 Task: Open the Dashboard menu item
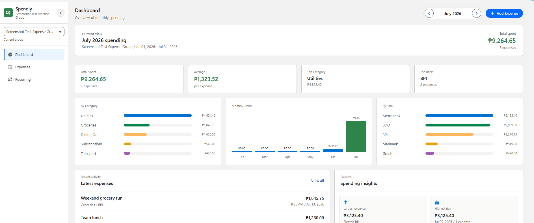[x=34, y=54]
